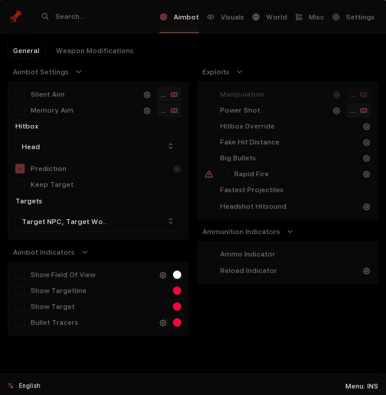Open the Targets dropdown
The width and height of the screenshot is (386, 395).
[x=98, y=221]
